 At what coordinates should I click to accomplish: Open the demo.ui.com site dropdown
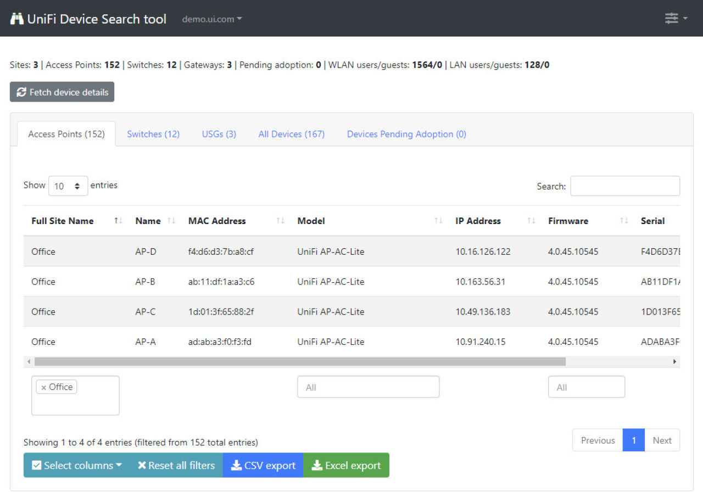[x=211, y=18]
